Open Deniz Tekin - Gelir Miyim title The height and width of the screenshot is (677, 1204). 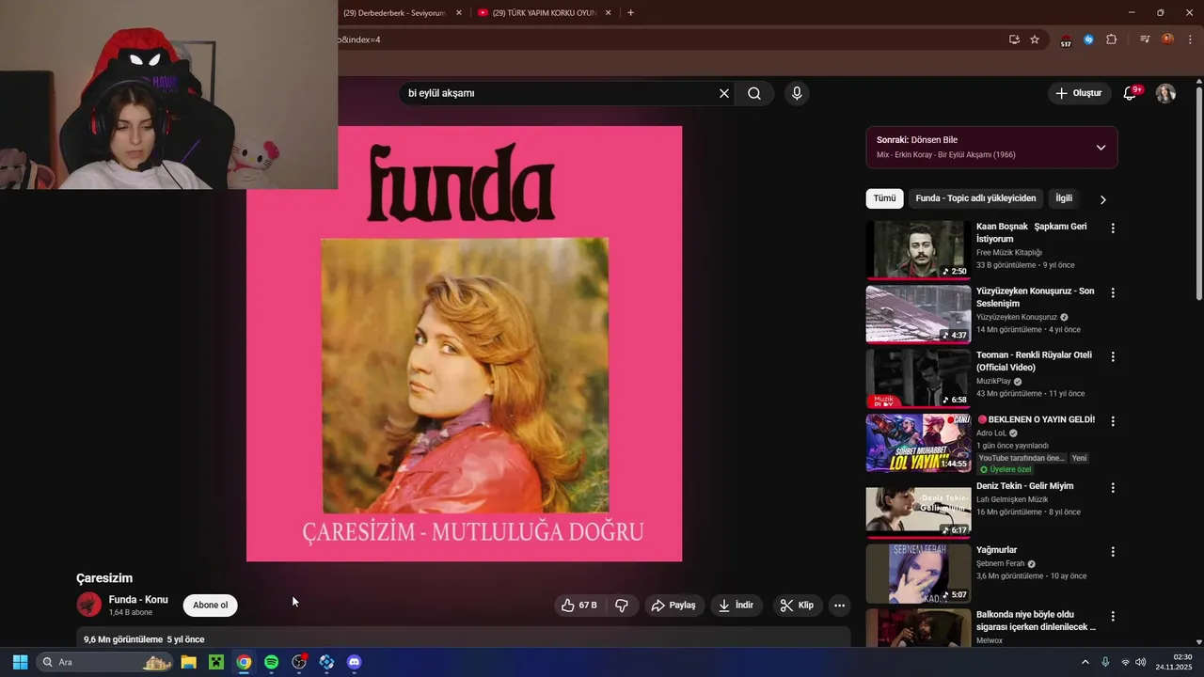pyautogui.click(x=1024, y=486)
